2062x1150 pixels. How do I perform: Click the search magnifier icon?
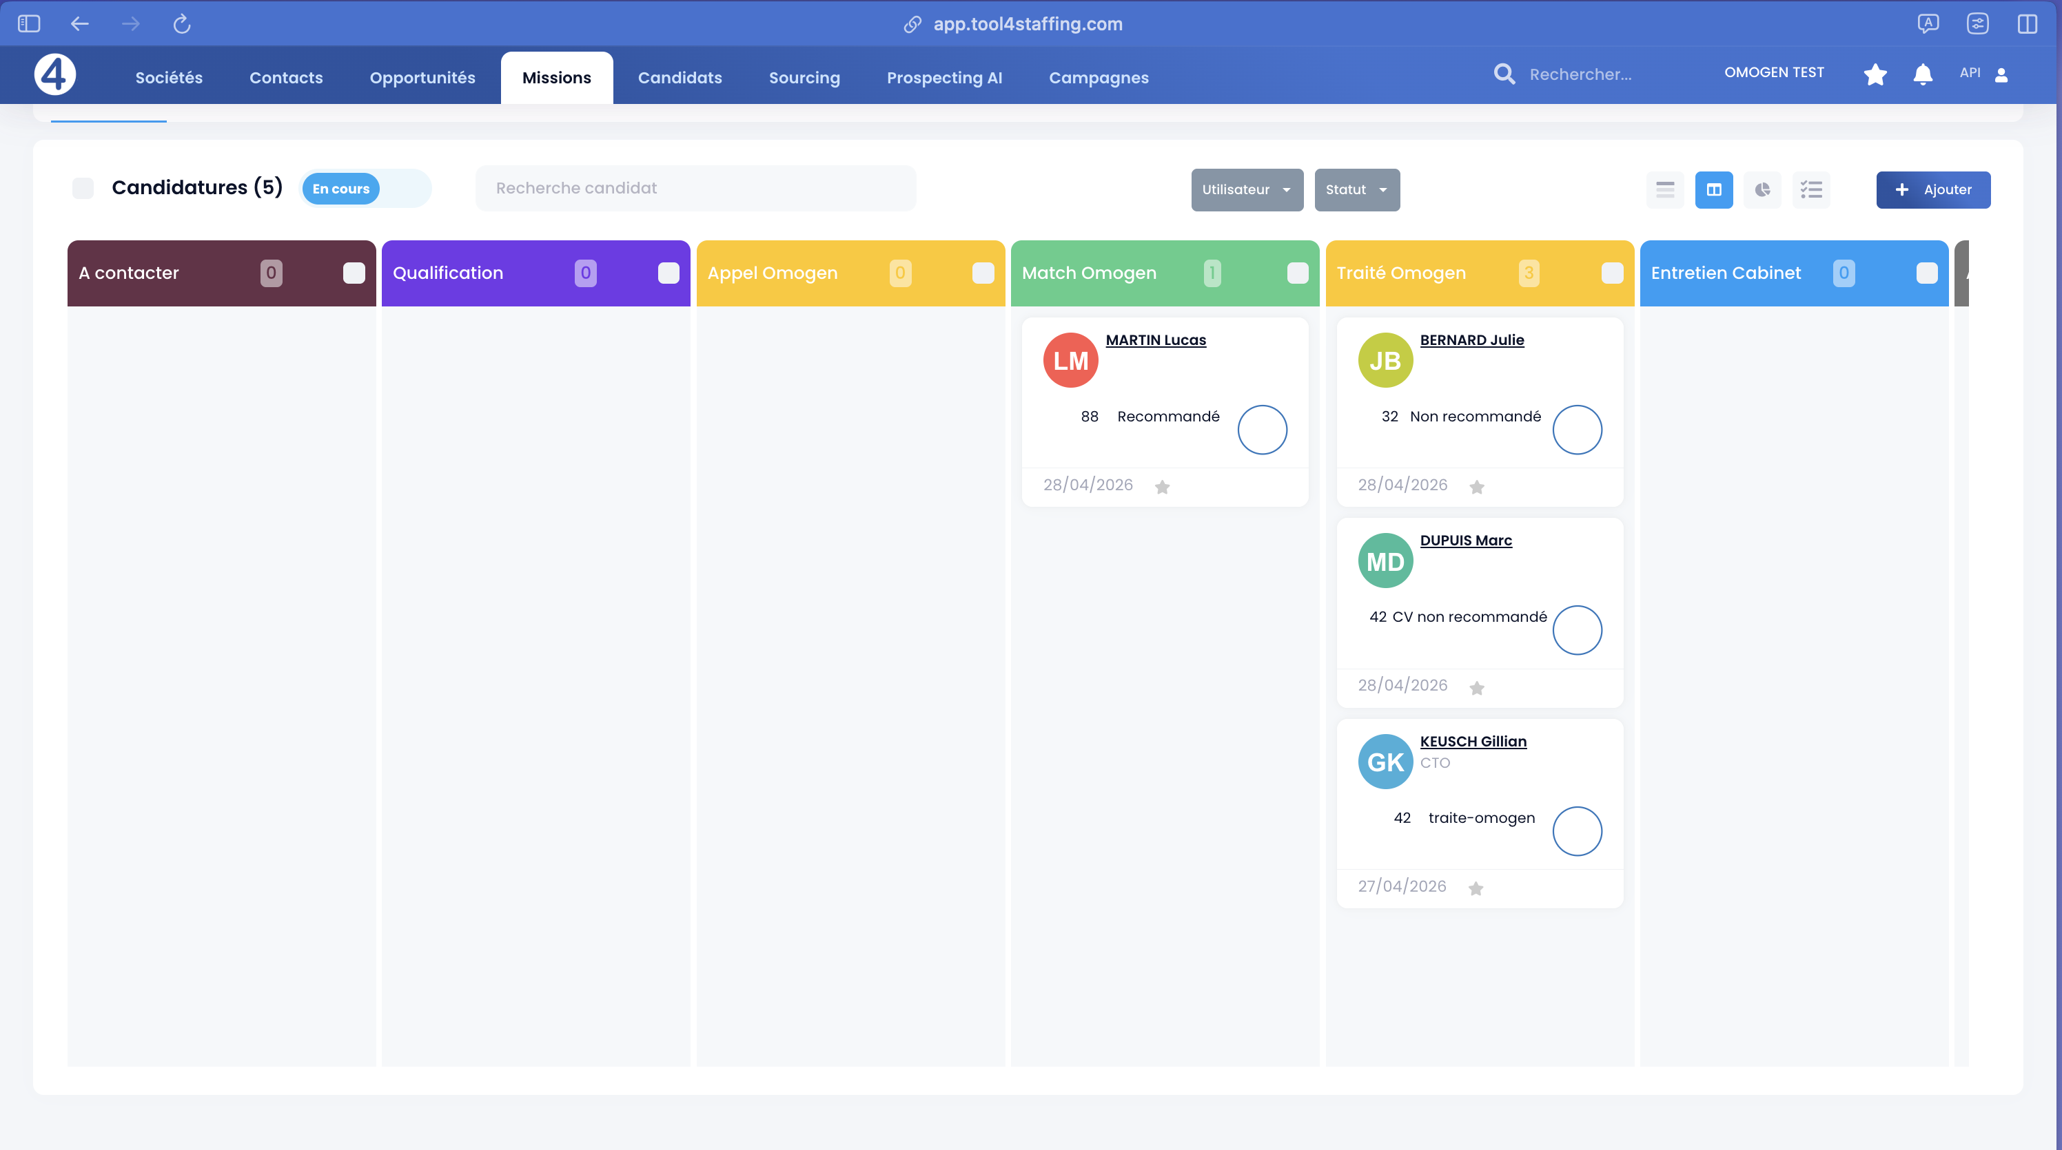click(1504, 74)
